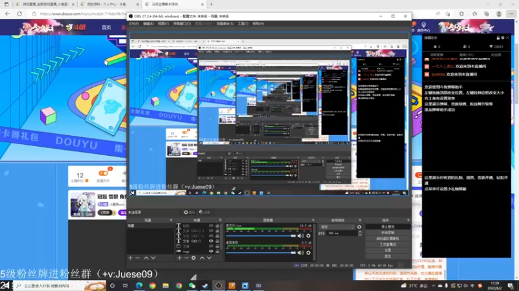The width and height of the screenshot is (519, 291).
Task: Open gear settings in barrage helper window
Action: [502, 38]
